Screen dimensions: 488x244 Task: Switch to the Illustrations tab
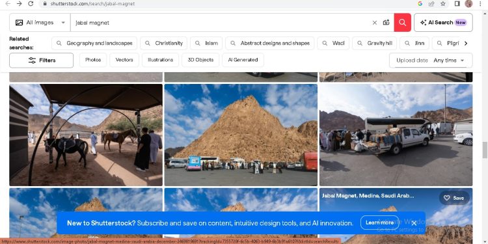(160, 60)
